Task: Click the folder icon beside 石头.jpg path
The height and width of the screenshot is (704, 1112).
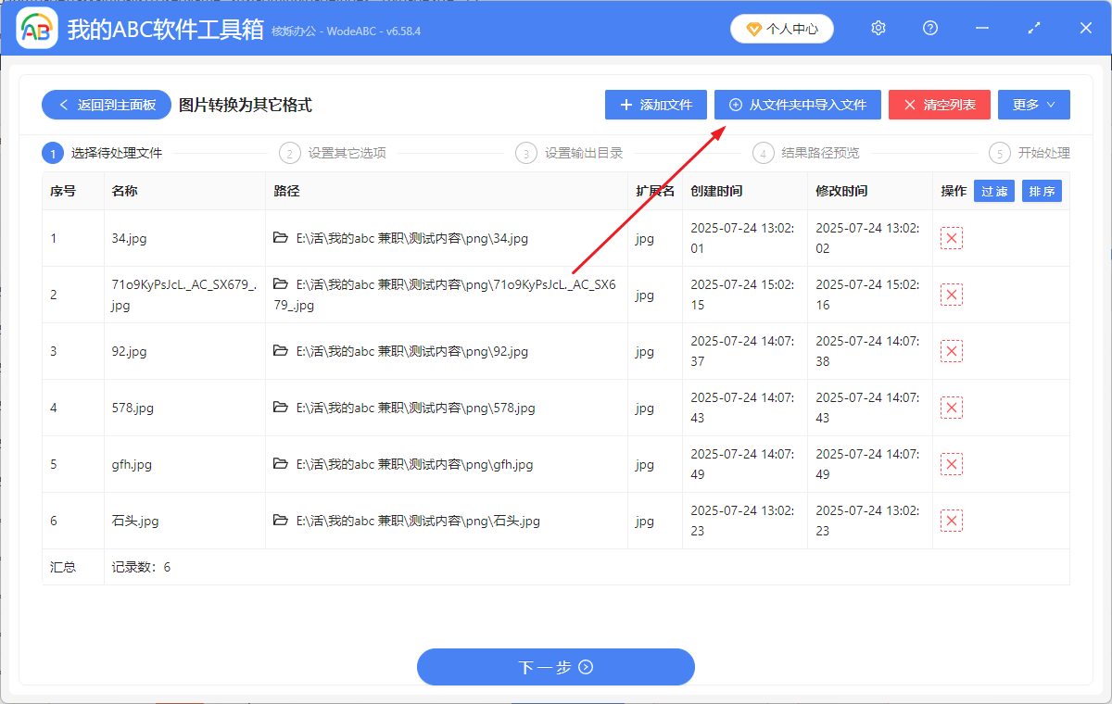Action: (281, 521)
